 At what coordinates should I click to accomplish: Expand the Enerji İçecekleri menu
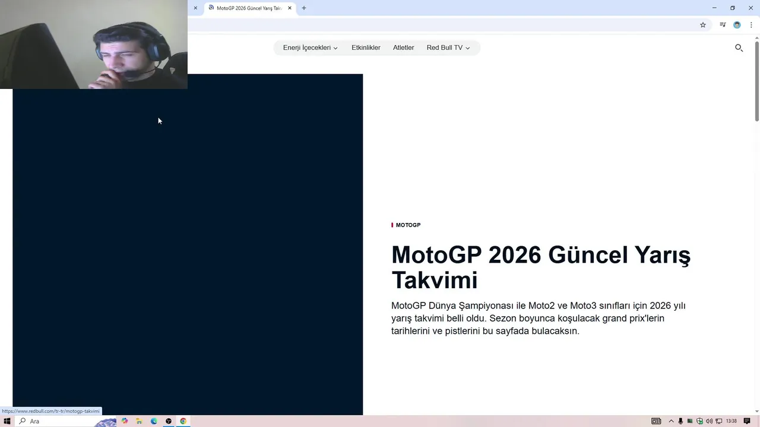point(310,47)
